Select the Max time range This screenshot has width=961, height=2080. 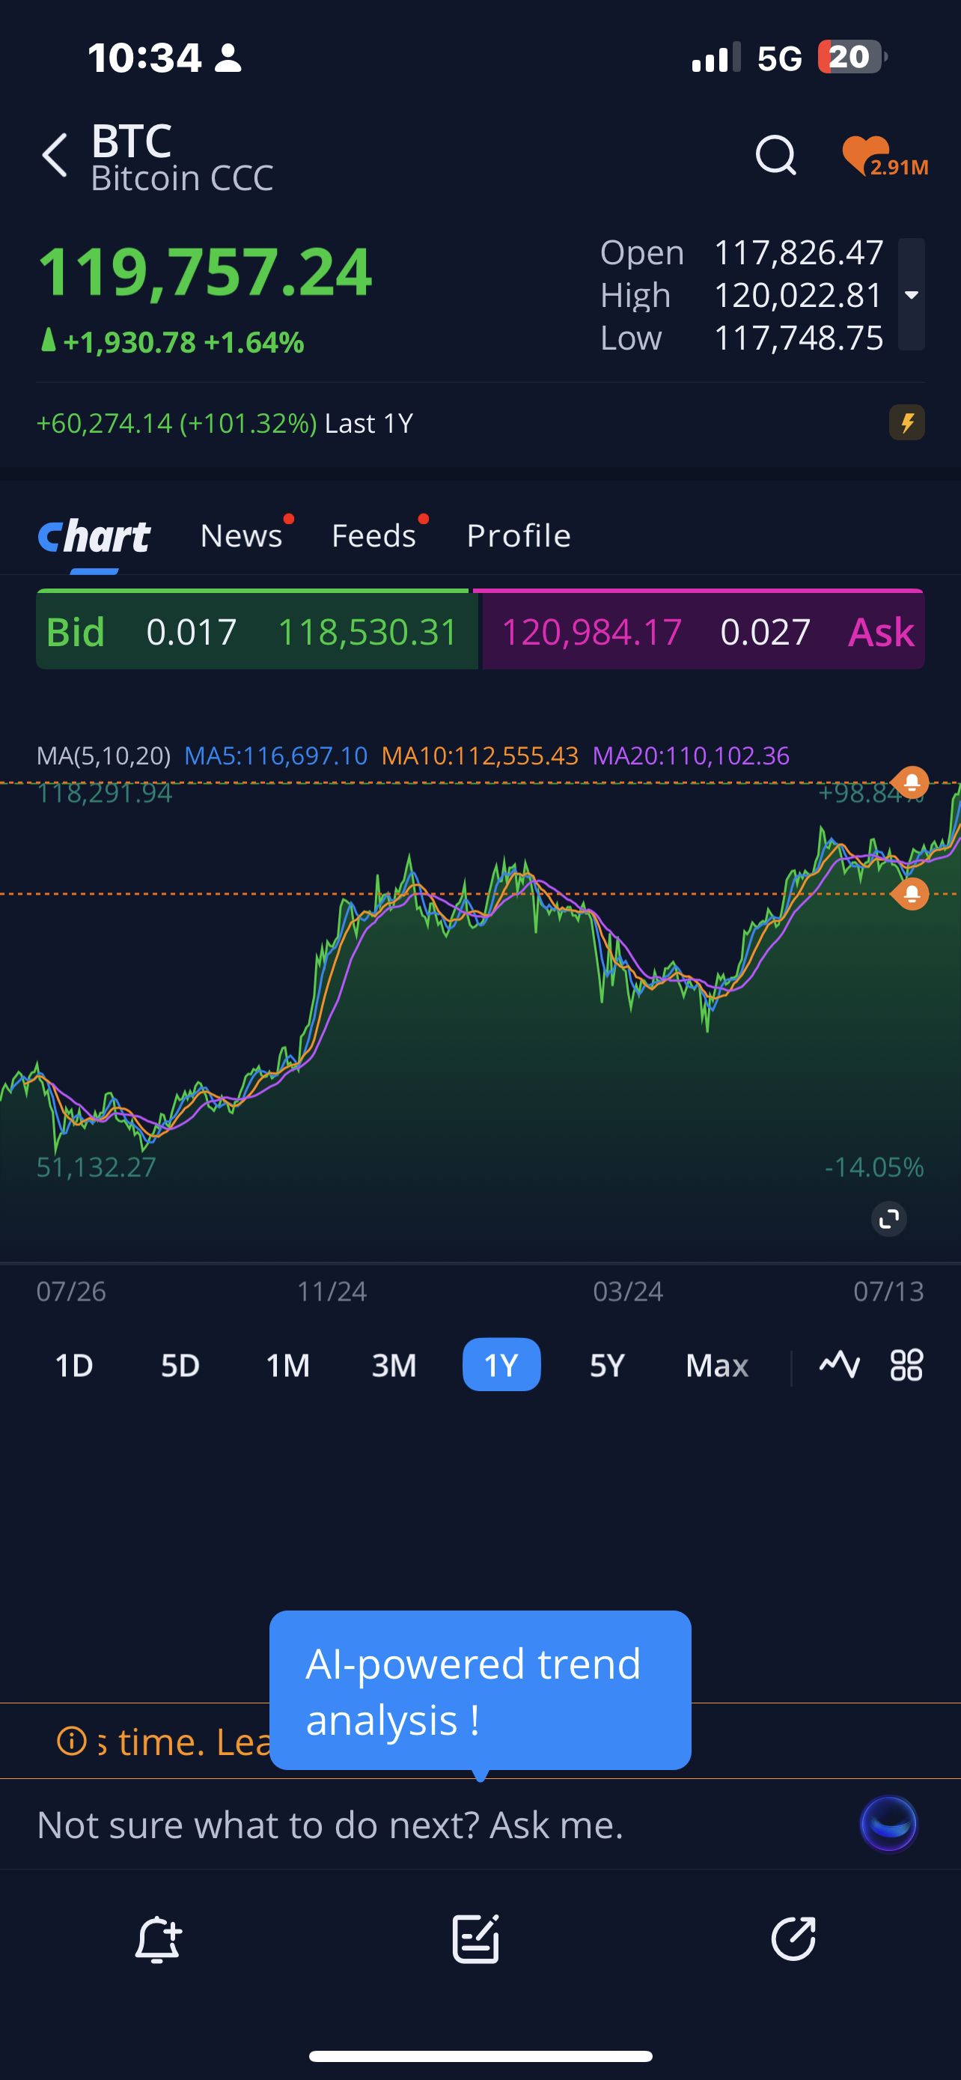point(716,1366)
